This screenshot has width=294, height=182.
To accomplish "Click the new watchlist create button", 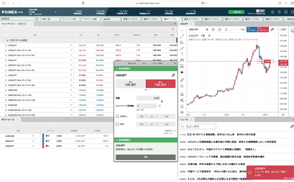I will (22, 24).
